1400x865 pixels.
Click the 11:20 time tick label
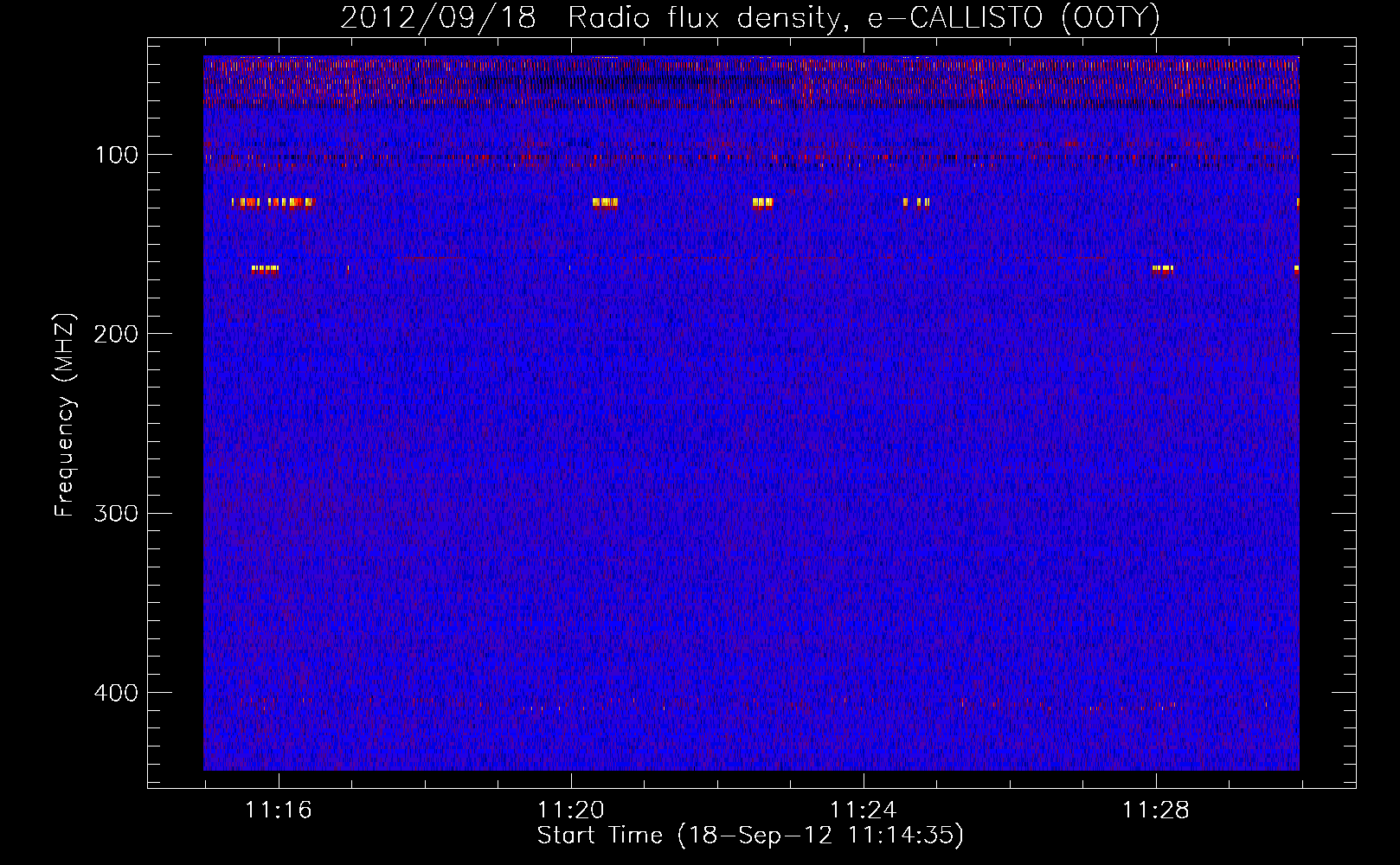[571, 810]
